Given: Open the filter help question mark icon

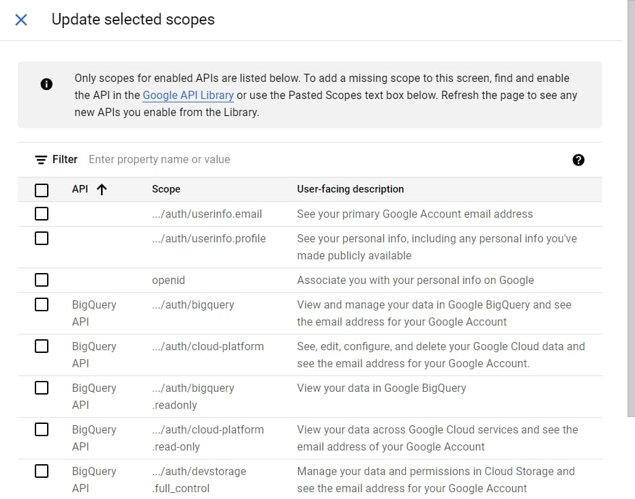Looking at the screenshot, I should click(578, 160).
